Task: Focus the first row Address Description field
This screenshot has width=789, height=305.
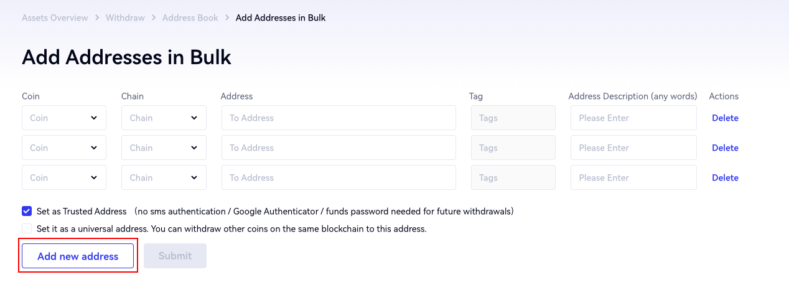Action: 633,118
